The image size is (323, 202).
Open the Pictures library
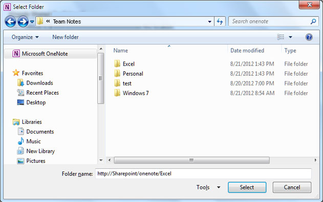click(36, 161)
